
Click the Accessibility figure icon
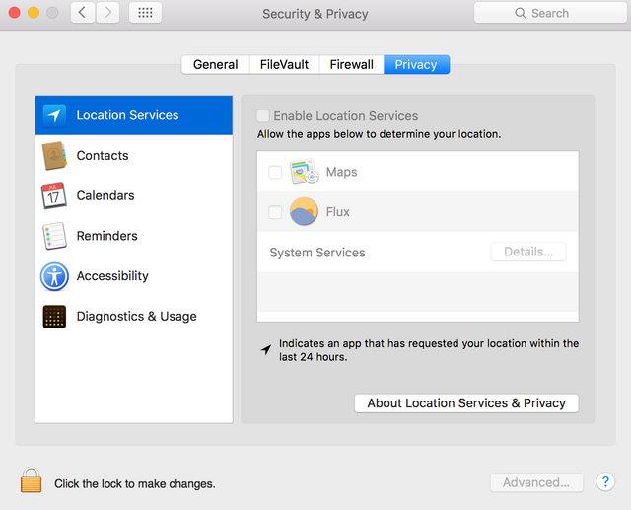coord(54,276)
